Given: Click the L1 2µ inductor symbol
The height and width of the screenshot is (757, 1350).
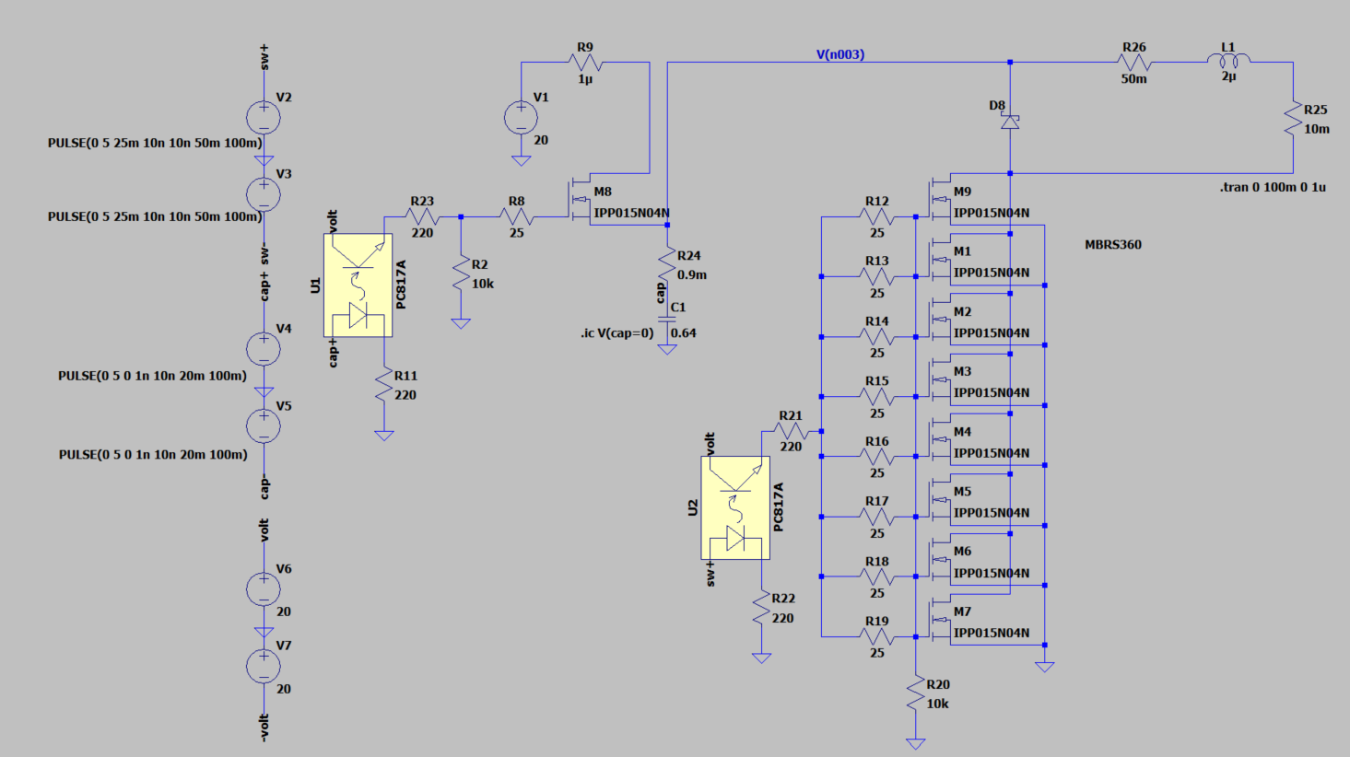Looking at the screenshot, I should coord(1228,60).
